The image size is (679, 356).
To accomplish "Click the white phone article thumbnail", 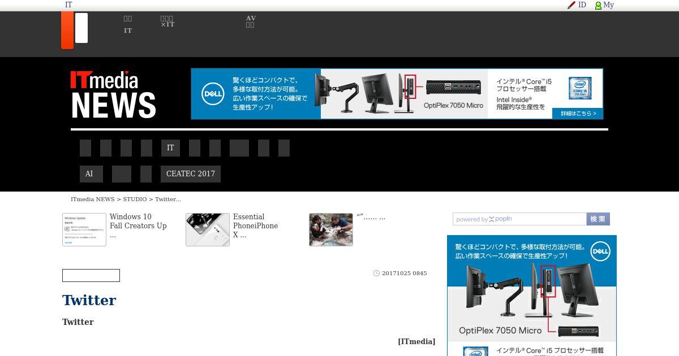I will (x=208, y=229).
